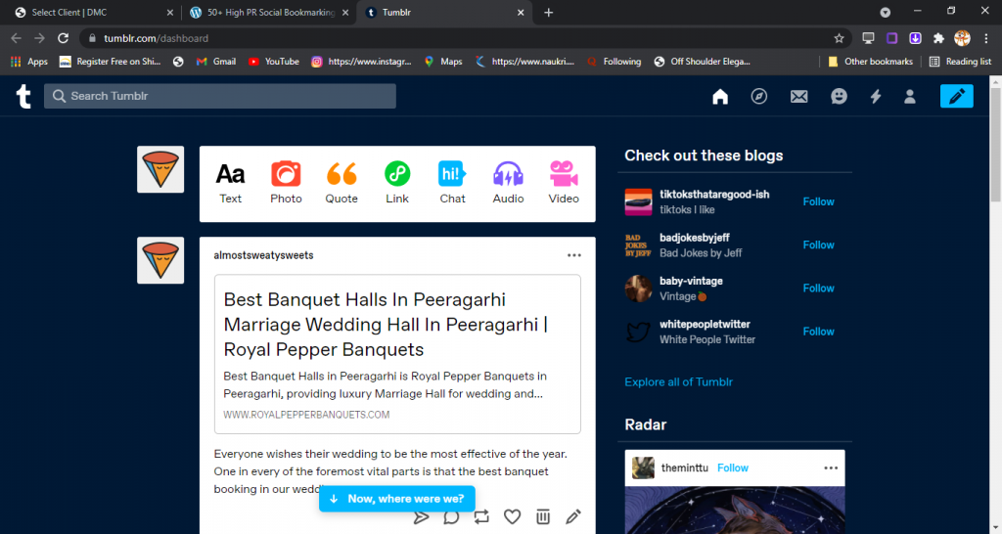The width and height of the screenshot is (1002, 534).
Task: Open Explore all of Tumblr link
Action: [679, 382]
